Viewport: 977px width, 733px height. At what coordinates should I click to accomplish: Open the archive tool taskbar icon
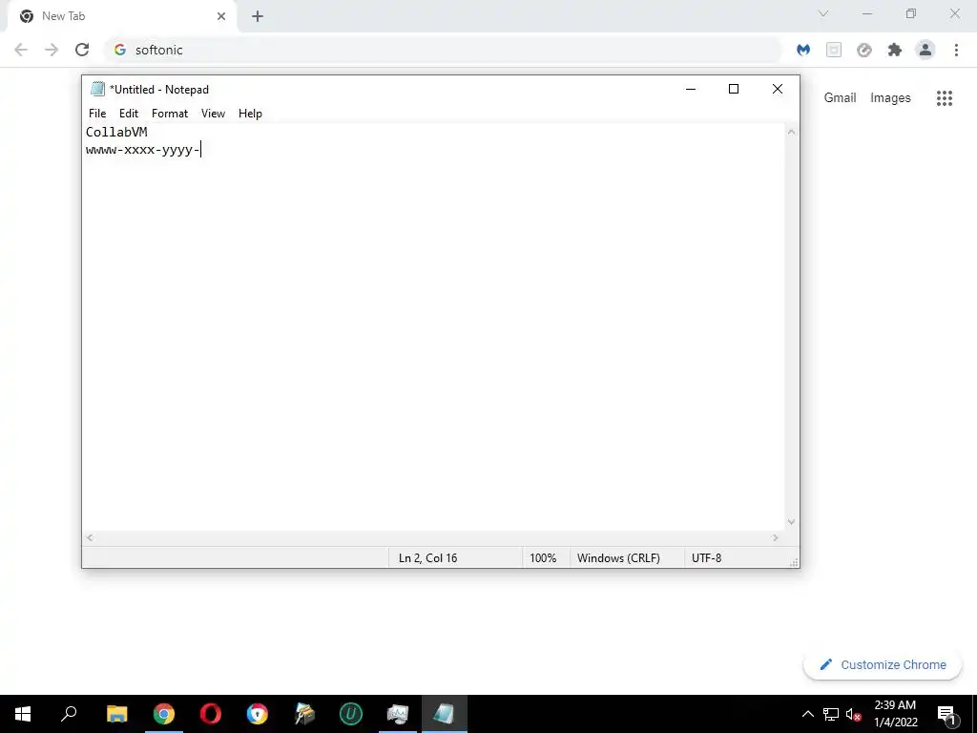(304, 714)
